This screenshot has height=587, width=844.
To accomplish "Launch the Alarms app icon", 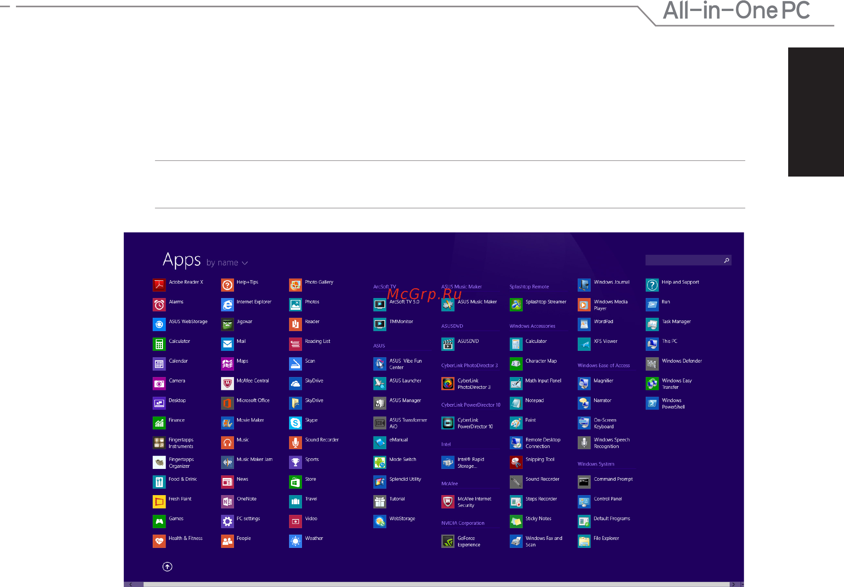I will pos(159,305).
